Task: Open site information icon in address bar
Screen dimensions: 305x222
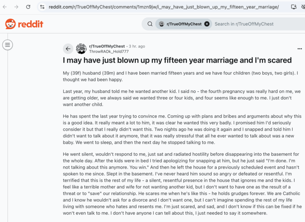Action: coord(42,7)
